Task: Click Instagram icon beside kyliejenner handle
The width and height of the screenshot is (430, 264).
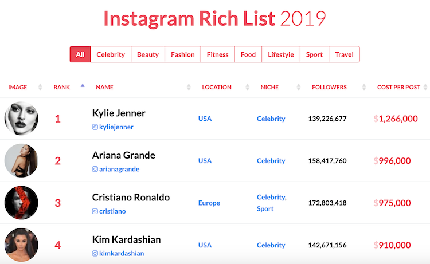Action: 95,127
